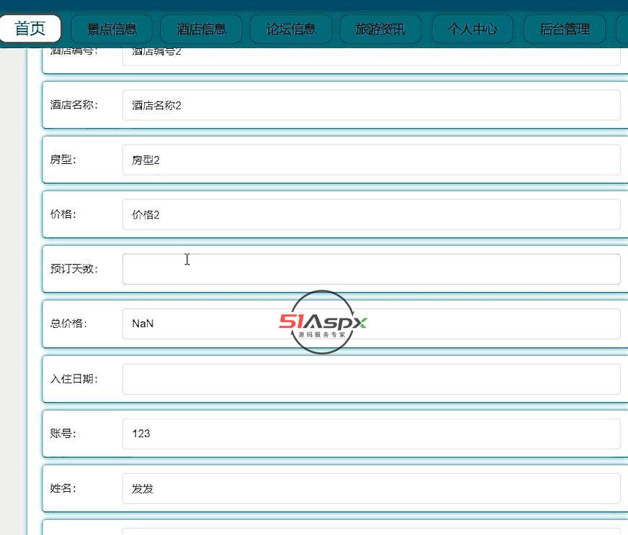Open the 后台管理 navigation item

(x=565, y=29)
